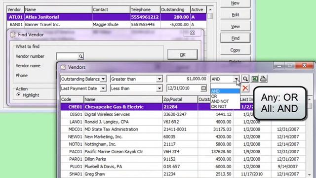The width and height of the screenshot is (316, 178).
Task: Sort by Name column in Vendors grid
Action: [x=123, y=99]
